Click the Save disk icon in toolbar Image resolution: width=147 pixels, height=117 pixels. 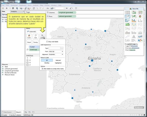[13, 8]
